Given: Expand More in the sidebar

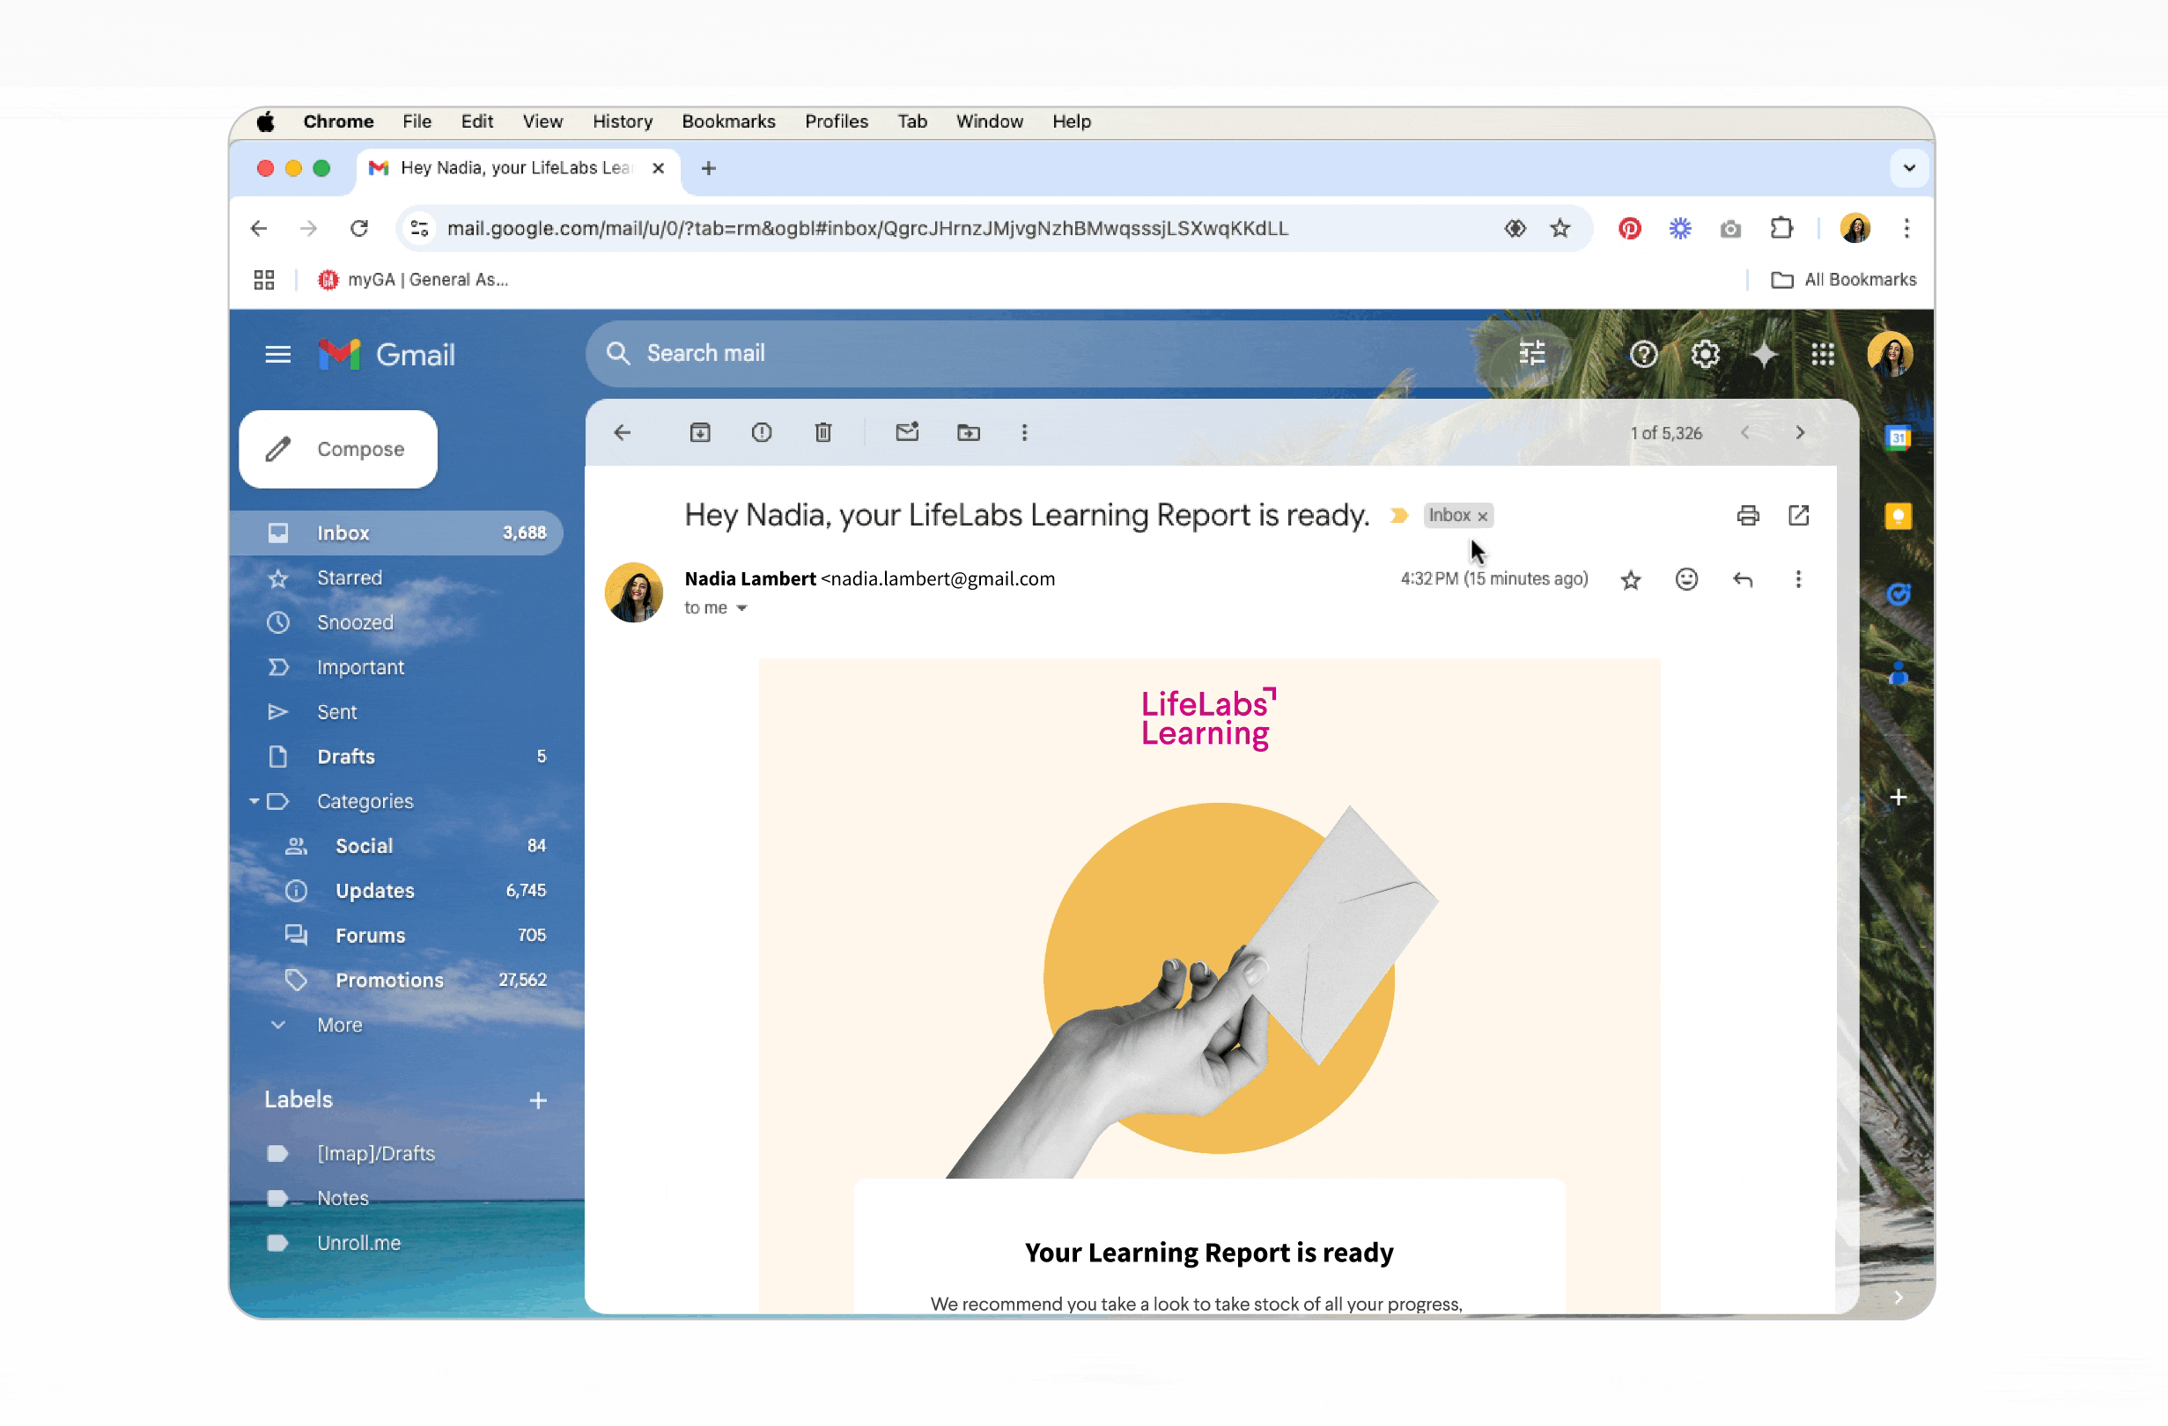Looking at the screenshot, I should coord(339,1025).
